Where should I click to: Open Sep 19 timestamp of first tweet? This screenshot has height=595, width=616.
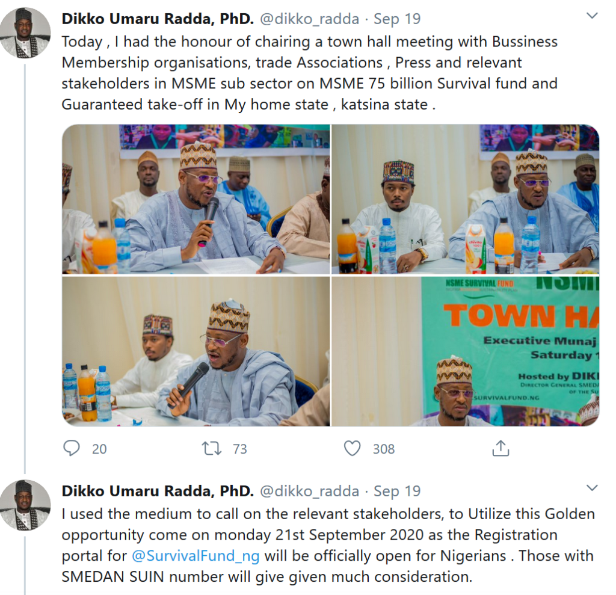coord(397,19)
